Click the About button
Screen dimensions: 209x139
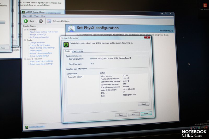143,104
